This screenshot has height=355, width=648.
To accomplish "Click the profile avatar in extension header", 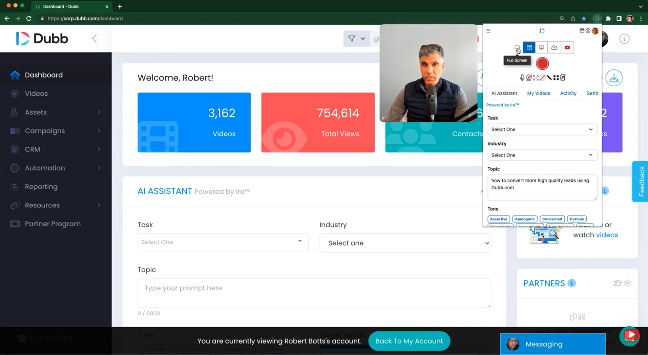I will (x=595, y=31).
